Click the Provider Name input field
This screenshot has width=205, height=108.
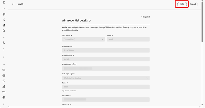point(106,59)
